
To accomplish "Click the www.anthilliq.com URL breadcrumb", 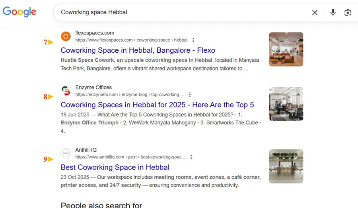I will coord(130,157).
